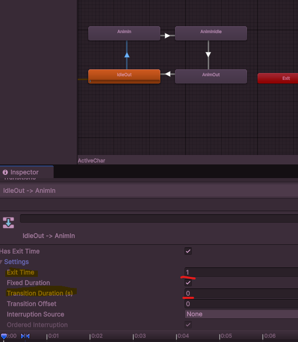
Task: Click the Exit Time input field
Action: 241,272
